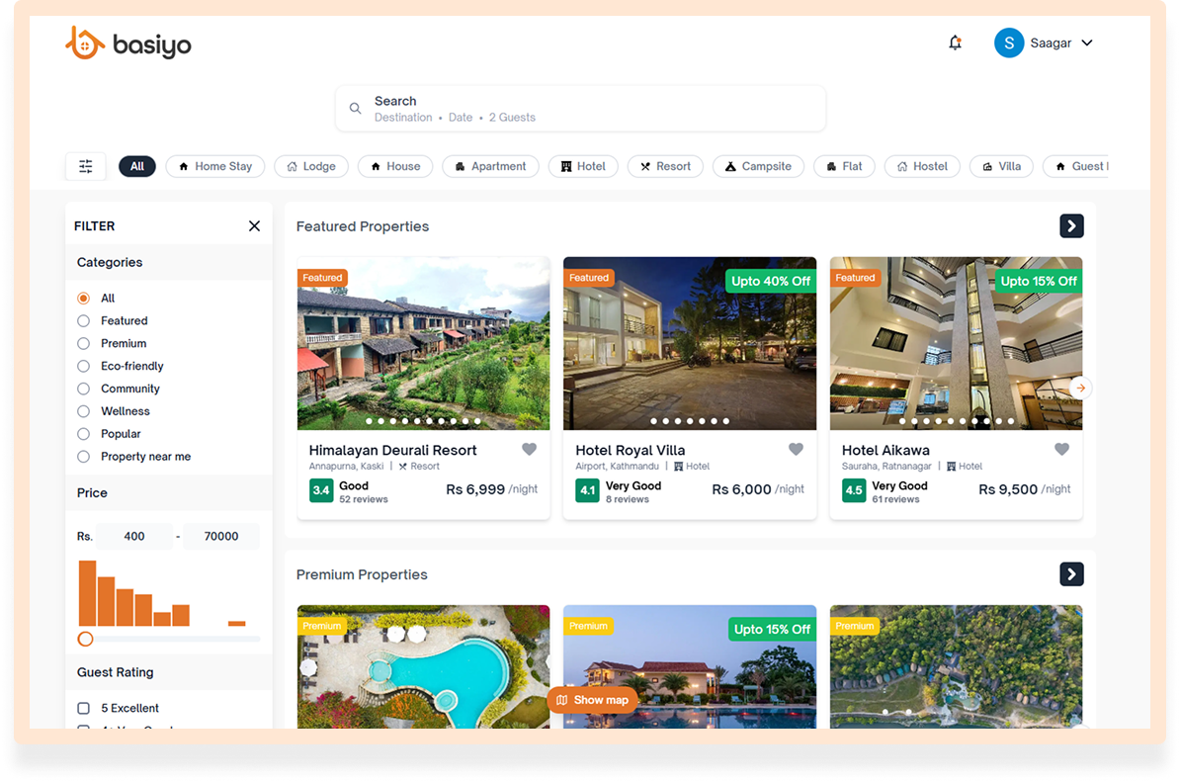The image size is (1180, 782).
Task: Select the Featured category radio button
Action: (83, 321)
